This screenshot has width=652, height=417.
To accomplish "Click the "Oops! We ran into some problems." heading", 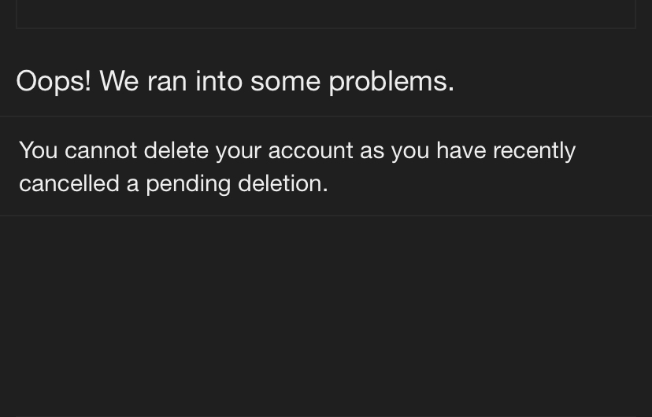I will [x=235, y=81].
